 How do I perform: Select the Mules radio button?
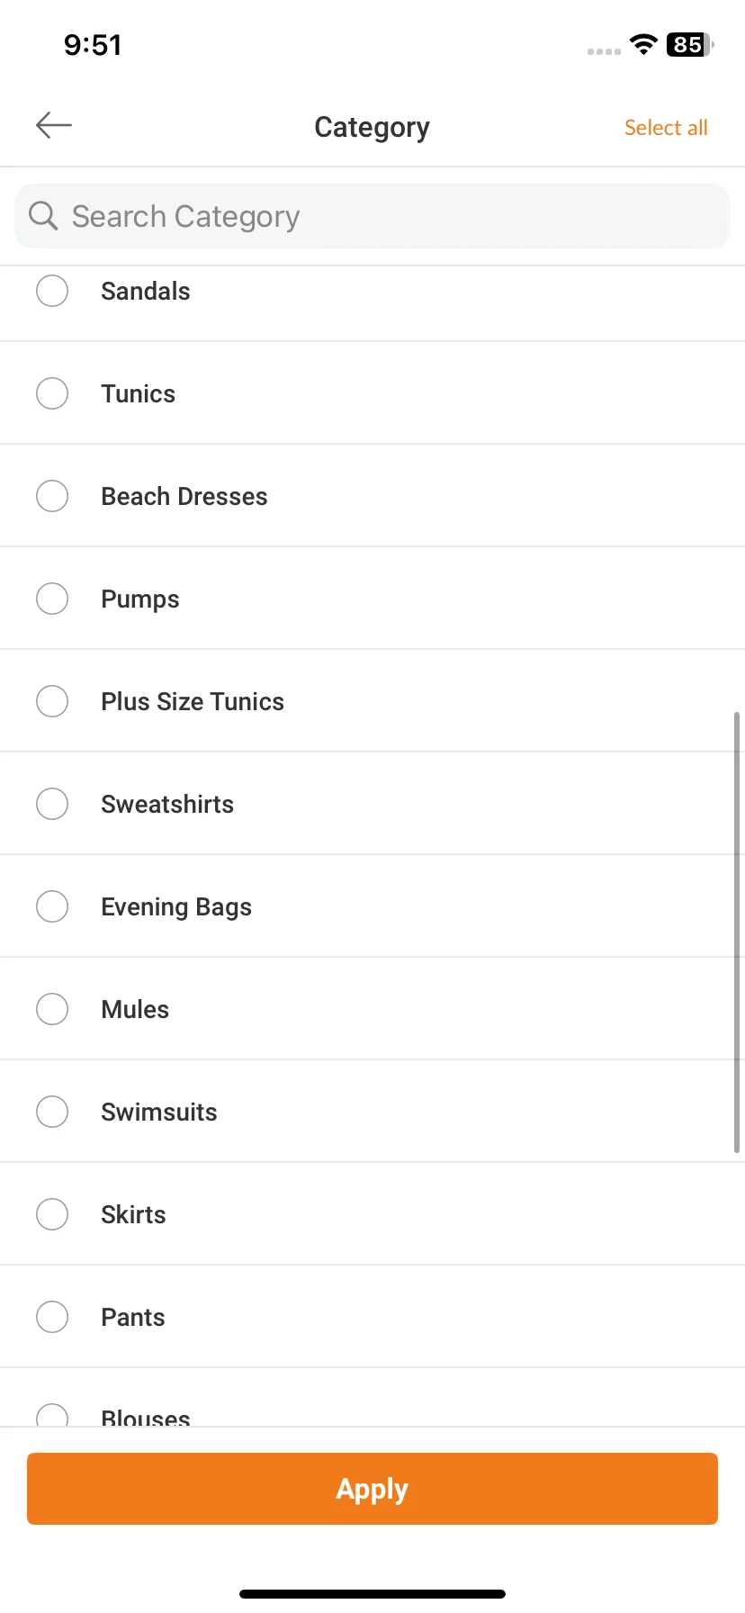[52, 1009]
